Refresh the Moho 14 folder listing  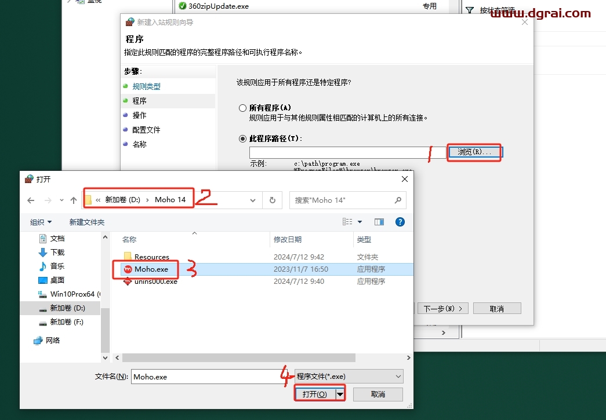(x=272, y=200)
